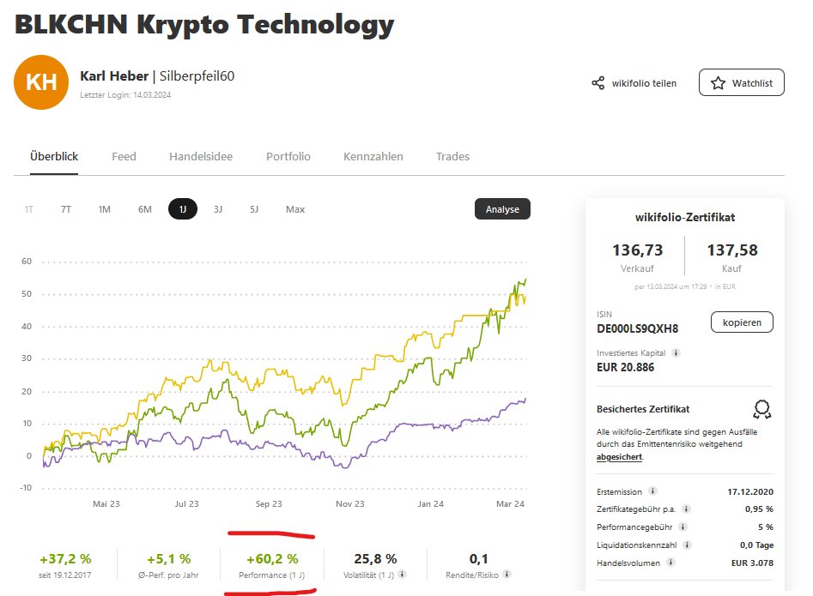The width and height of the screenshot is (813, 596).
Task: Click the EUR 20.886 invested capital value
Action: click(625, 368)
